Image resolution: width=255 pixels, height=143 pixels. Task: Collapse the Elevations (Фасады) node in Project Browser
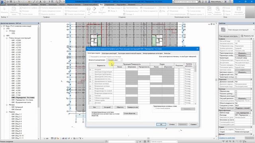(x=7, y=105)
